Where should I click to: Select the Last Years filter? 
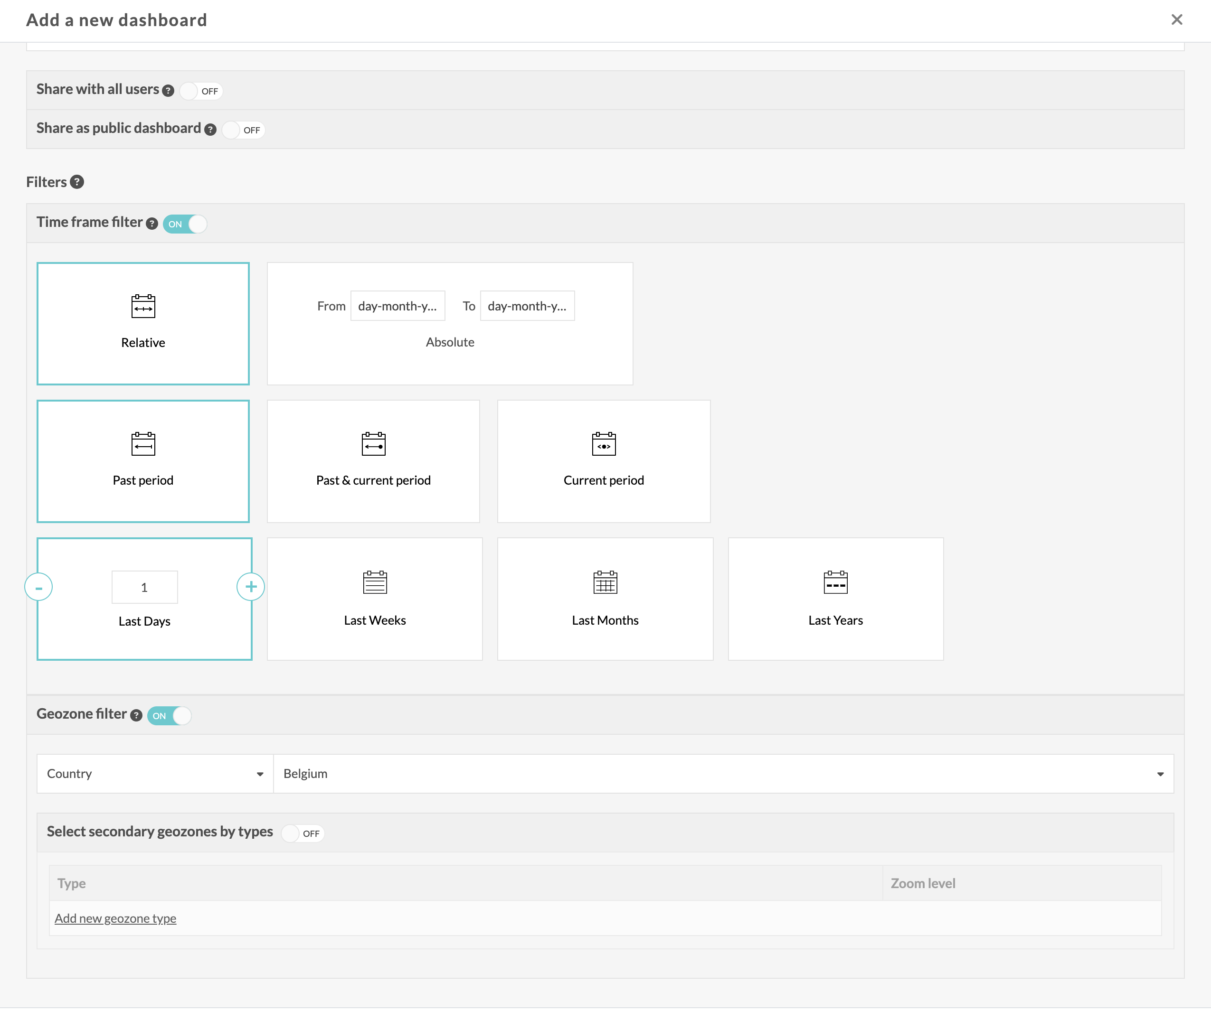click(835, 599)
